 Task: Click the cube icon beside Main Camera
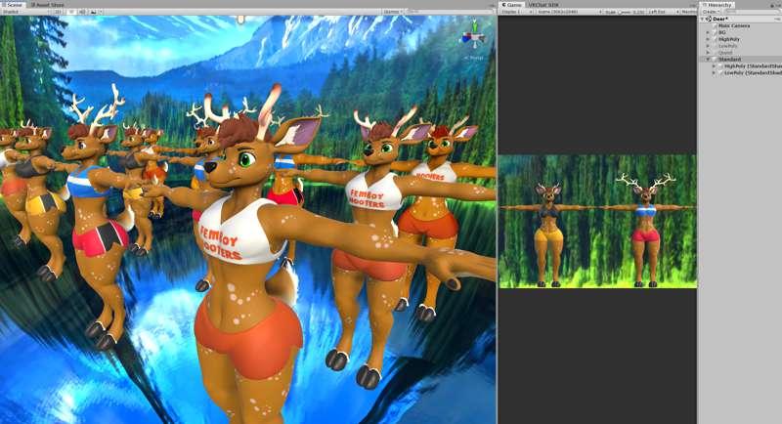tap(715, 26)
